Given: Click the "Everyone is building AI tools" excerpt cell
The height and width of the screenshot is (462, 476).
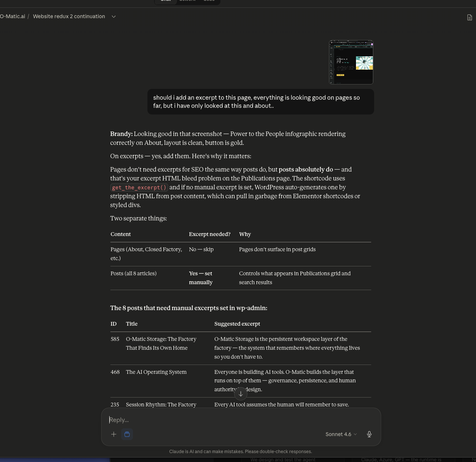Looking at the screenshot, I should click(285, 380).
